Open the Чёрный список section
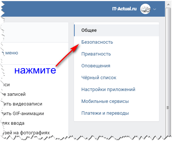This screenshot has height=141, width=172. (99, 78)
